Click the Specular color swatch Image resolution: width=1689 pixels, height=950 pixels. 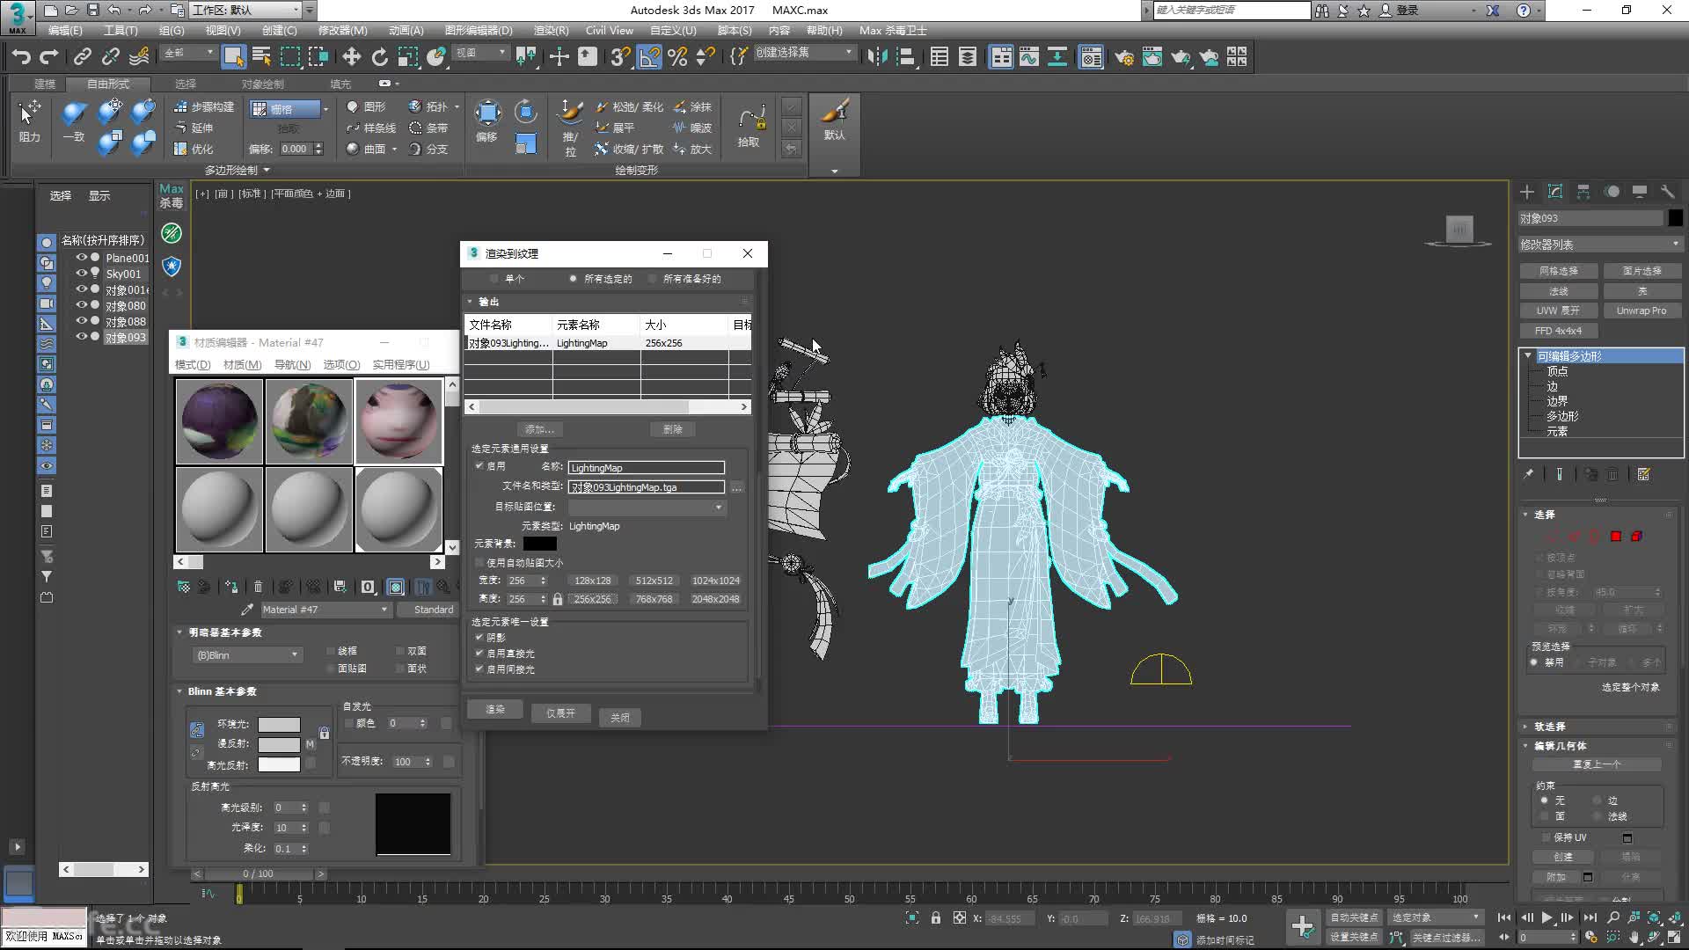pos(279,765)
